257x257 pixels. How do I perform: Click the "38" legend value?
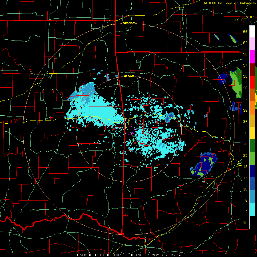click(245, 110)
